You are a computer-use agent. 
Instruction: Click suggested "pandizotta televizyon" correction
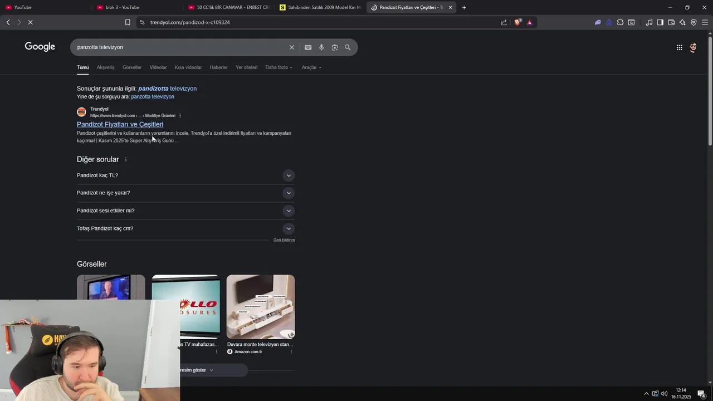167,89
